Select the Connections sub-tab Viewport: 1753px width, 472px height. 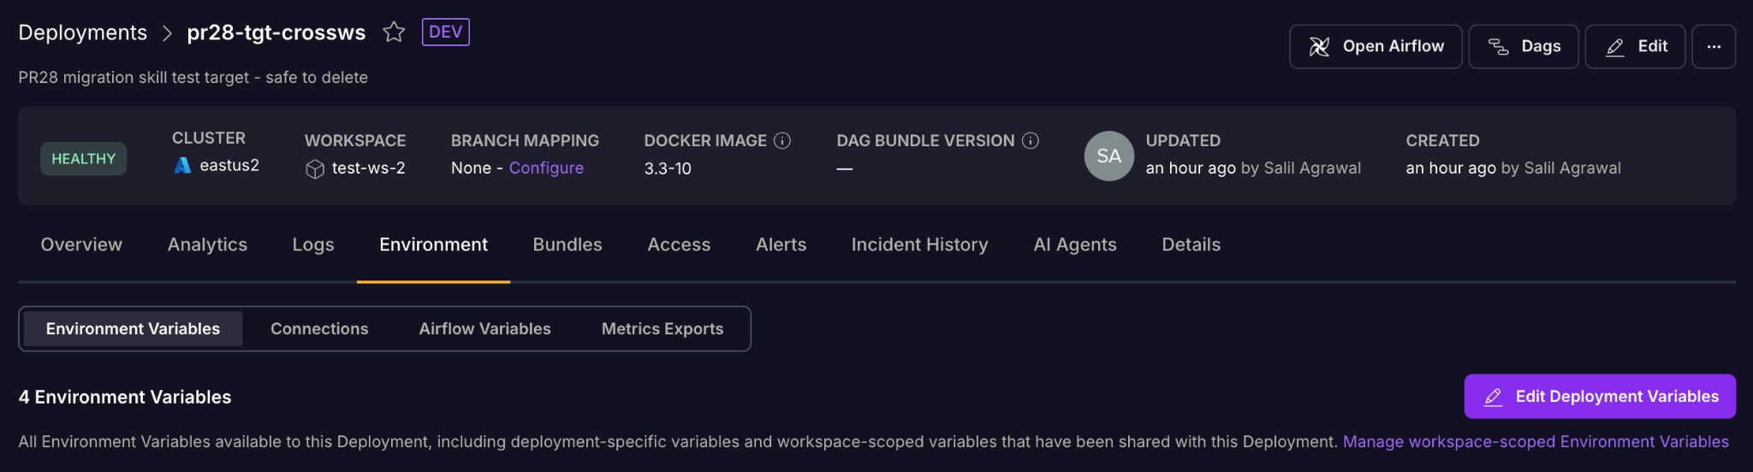coord(319,328)
